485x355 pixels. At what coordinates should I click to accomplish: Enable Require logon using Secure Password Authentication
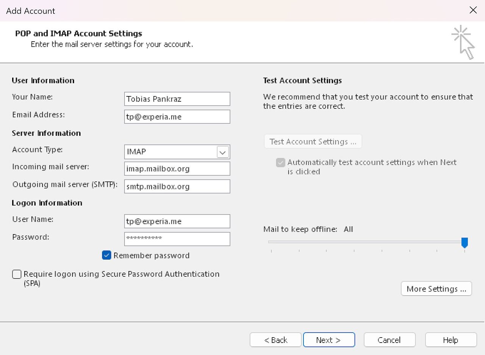(x=17, y=274)
